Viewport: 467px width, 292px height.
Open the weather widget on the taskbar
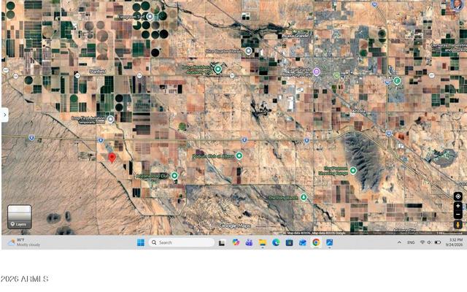coord(24,242)
